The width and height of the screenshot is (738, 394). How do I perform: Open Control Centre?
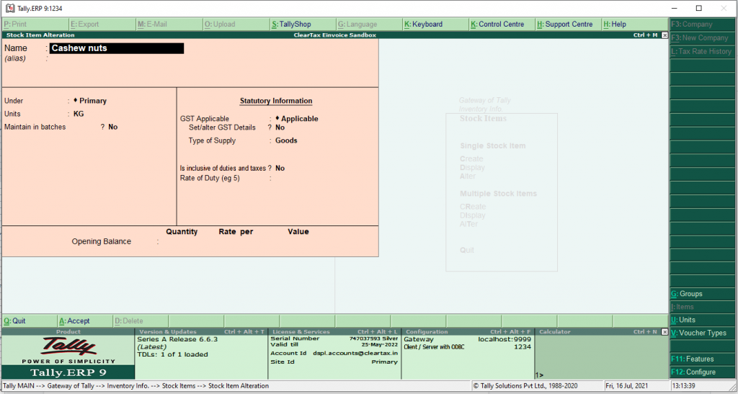pyautogui.click(x=497, y=24)
